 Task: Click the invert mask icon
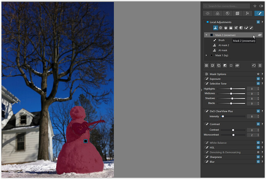click(225, 66)
